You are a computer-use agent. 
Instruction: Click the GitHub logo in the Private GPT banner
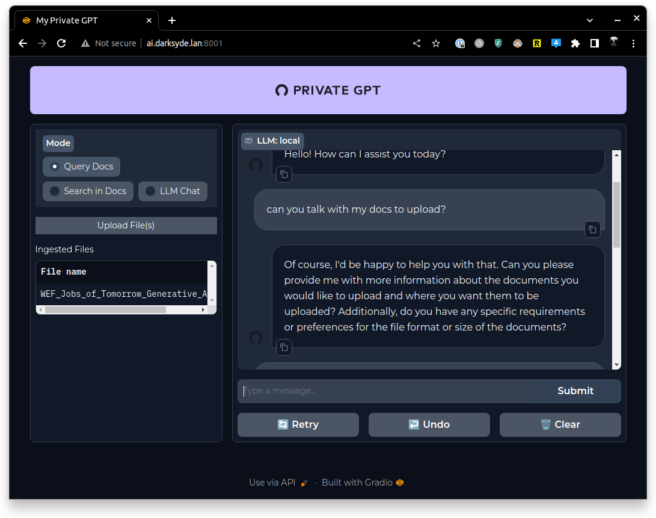[281, 90]
